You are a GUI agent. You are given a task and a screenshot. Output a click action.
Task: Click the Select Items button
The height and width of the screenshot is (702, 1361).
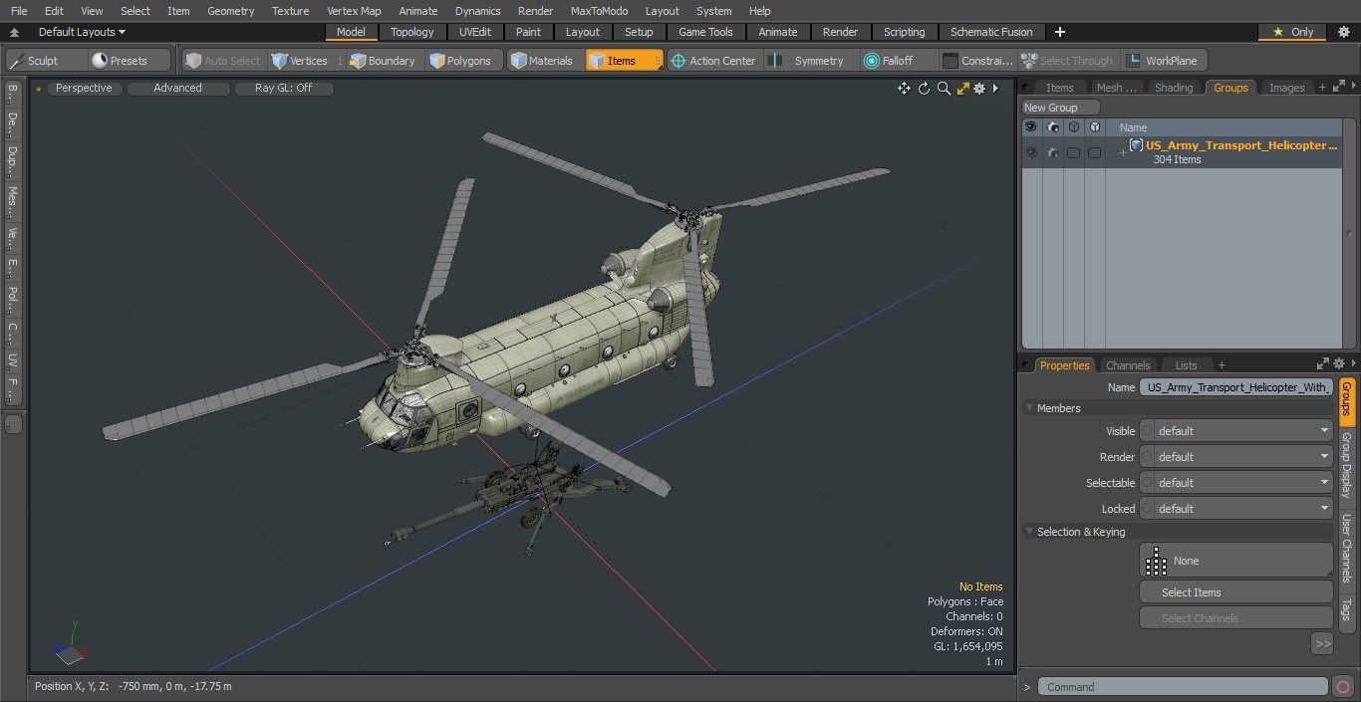(1235, 592)
